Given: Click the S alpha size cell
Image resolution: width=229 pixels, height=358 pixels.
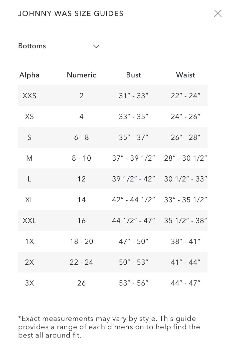Looking at the screenshot, I should (x=29, y=137).
